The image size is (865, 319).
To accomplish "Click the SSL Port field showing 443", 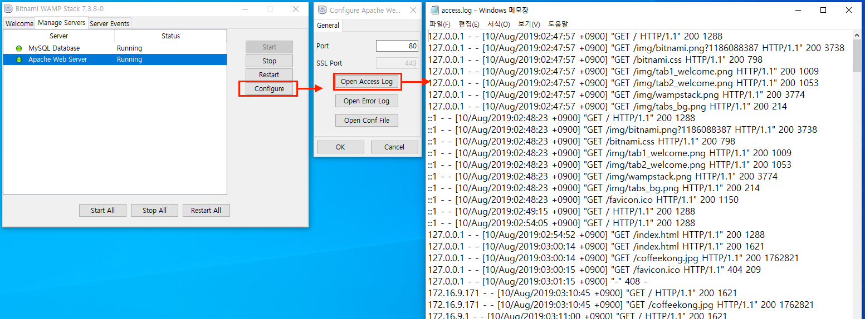I will click(x=397, y=63).
